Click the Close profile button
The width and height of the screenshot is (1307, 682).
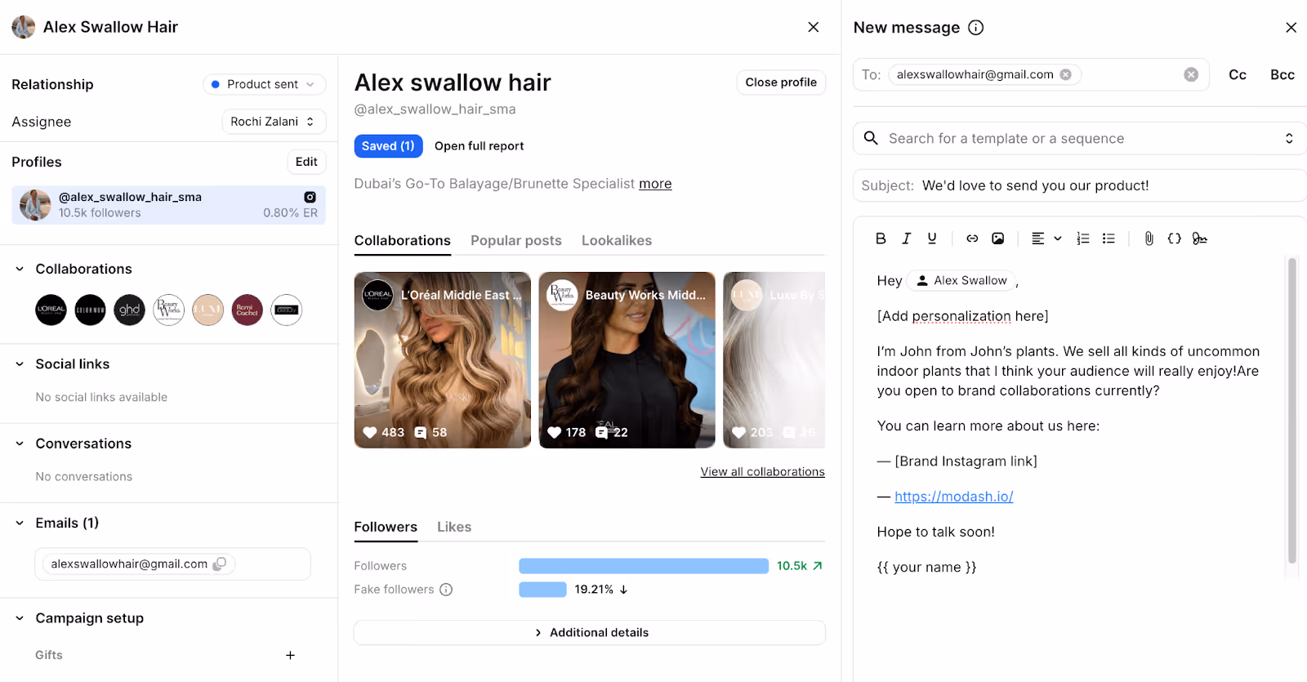point(781,82)
